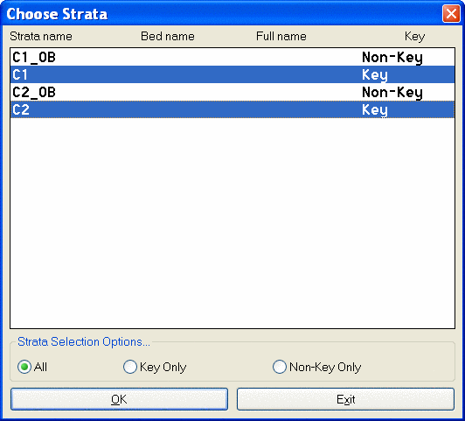Select the C1 strata row
This screenshot has height=421, width=465.
(x=232, y=74)
